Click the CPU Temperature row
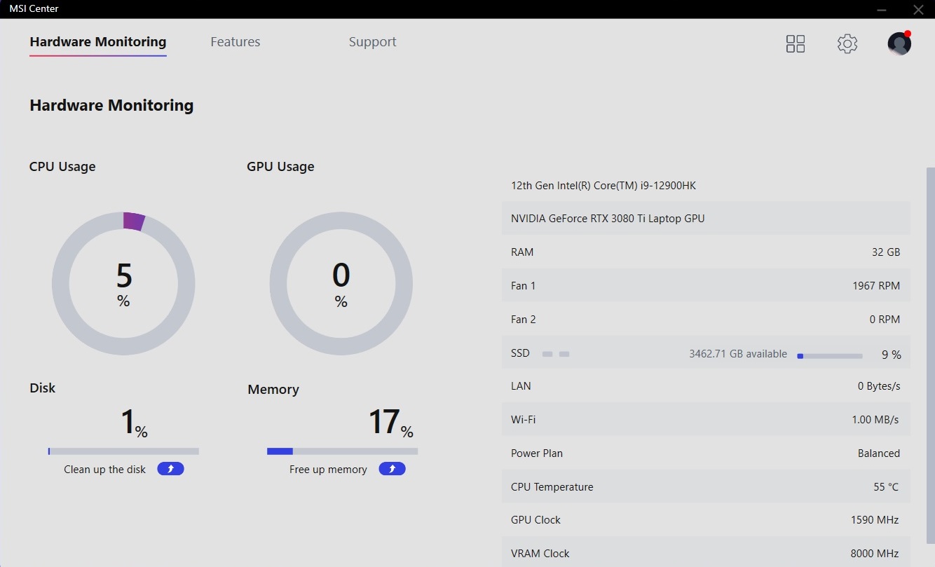This screenshot has width=935, height=567. pyautogui.click(x=706, y=487)
